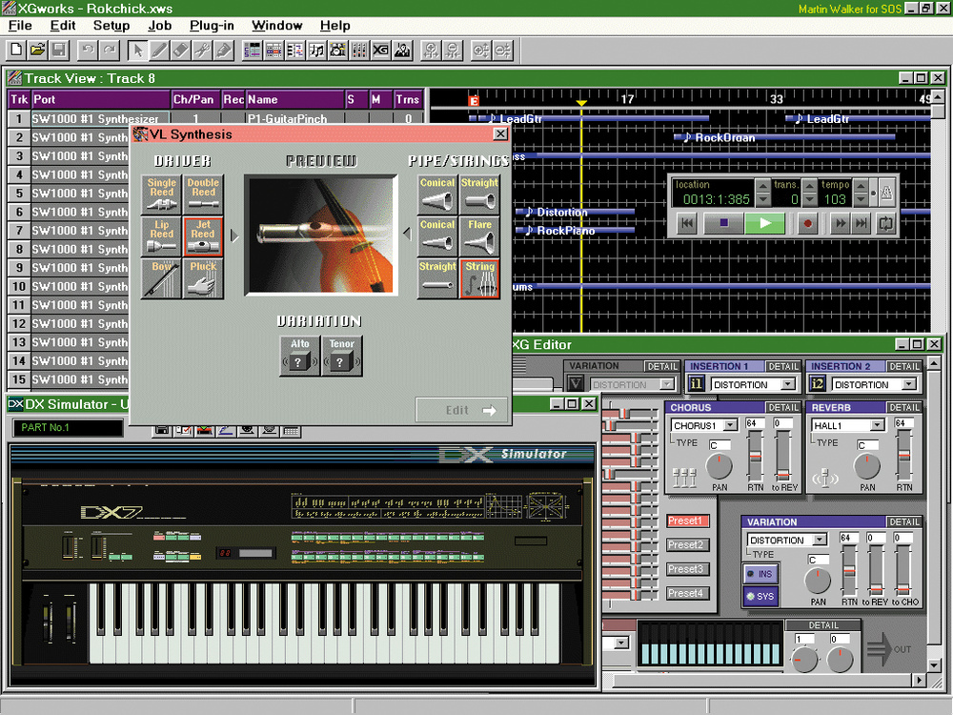953x715 pixels.
Task: Select the Eraser tool in toolbar
Action: (180, 50)
